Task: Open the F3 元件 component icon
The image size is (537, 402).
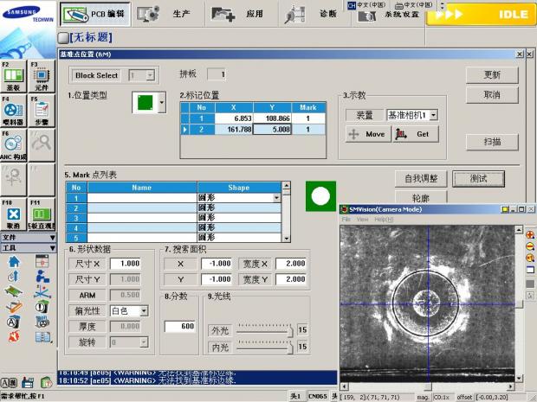Action: click(x=42, y=76)
